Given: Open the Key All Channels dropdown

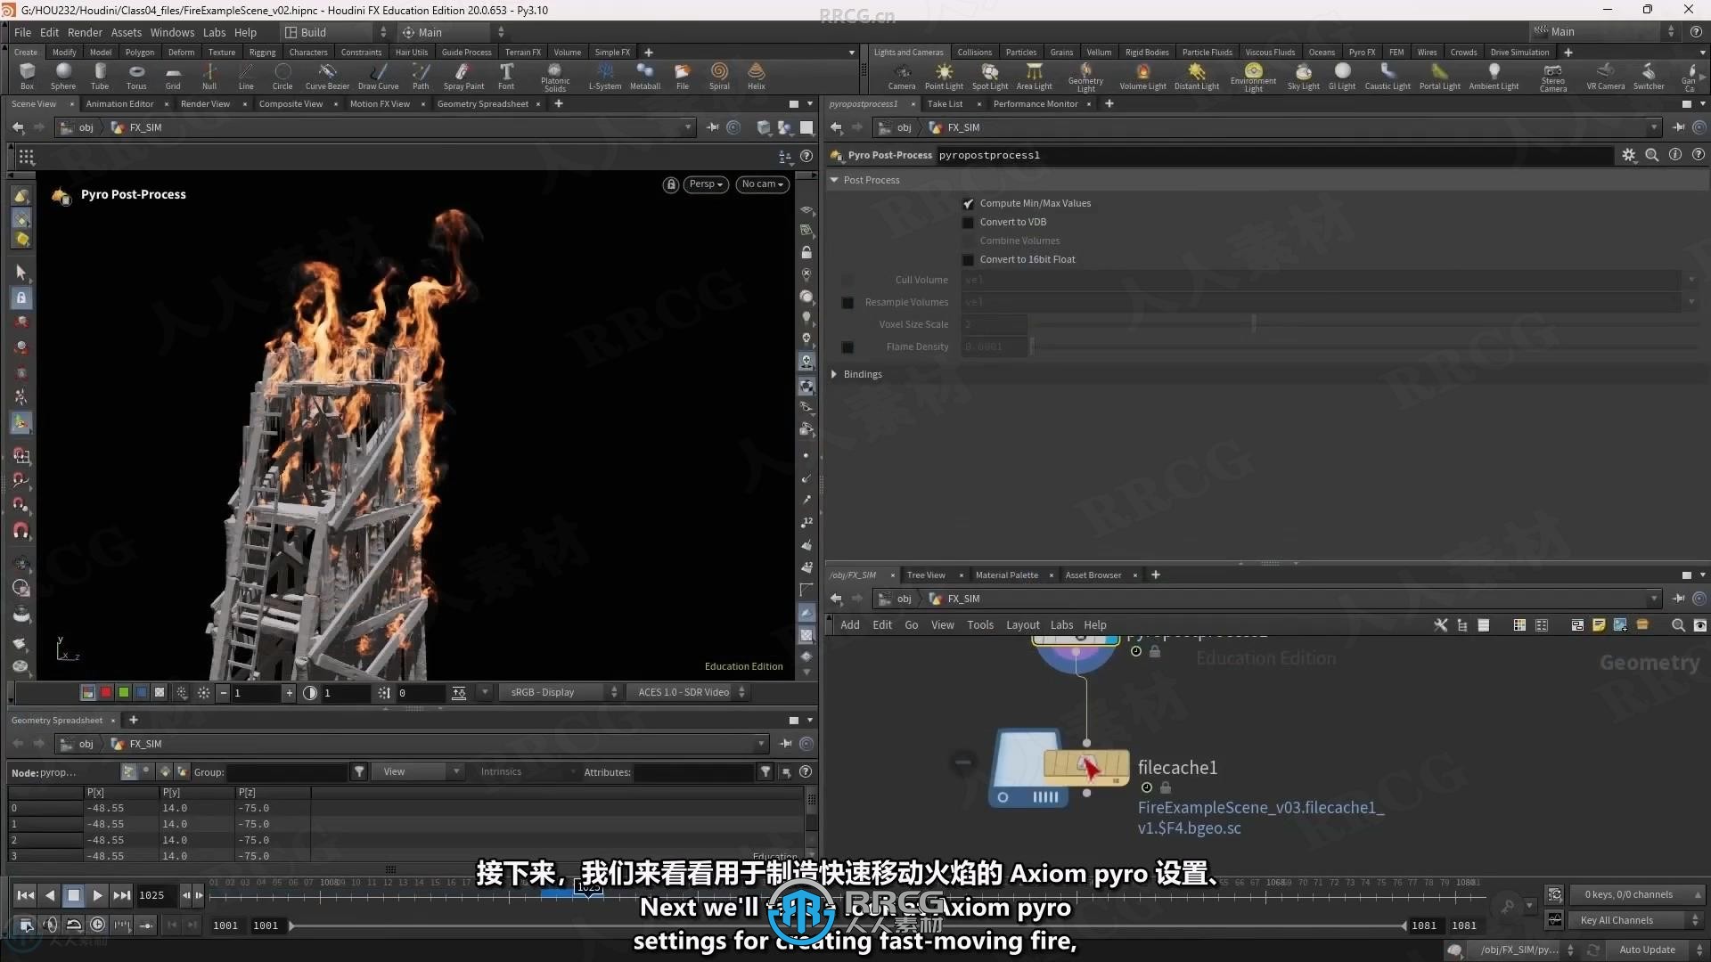Looking at the screenshot, I should tap(1637, 920).
